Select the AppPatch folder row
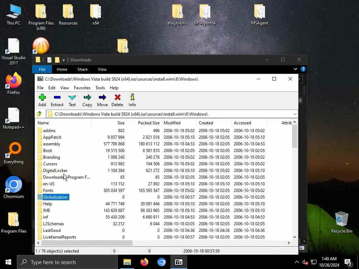Viewport: 359px width, 269px height. click(164, 137)
